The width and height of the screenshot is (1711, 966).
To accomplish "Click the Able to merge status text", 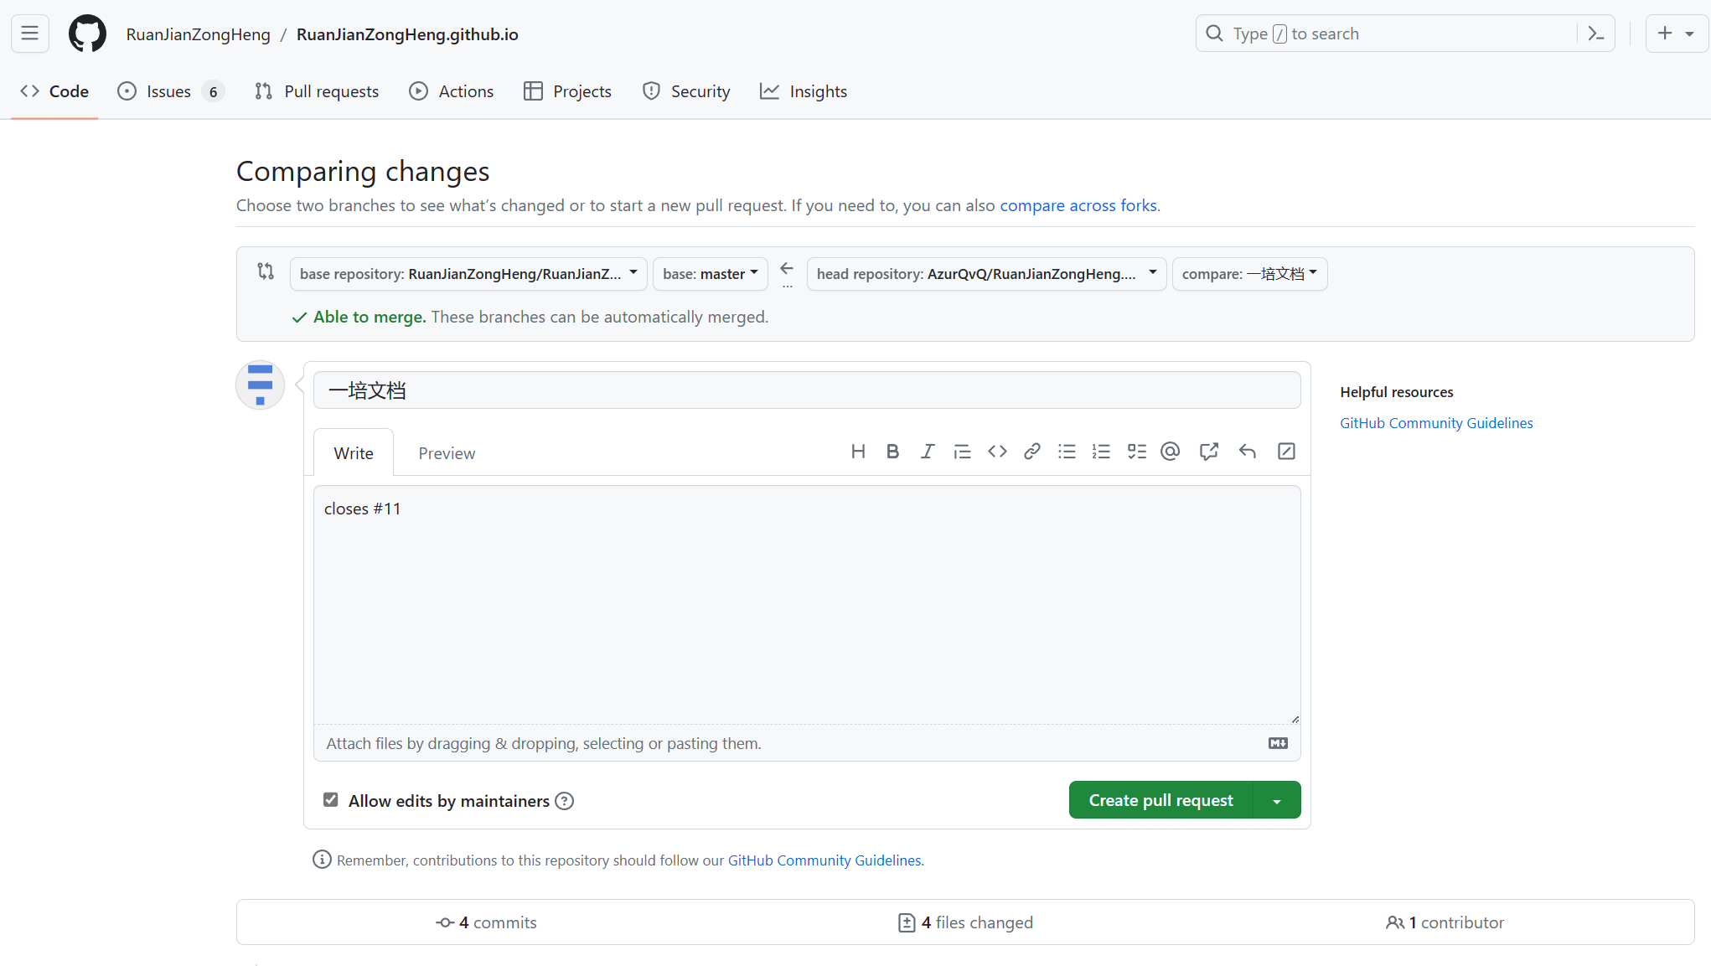I will [370, 317].
